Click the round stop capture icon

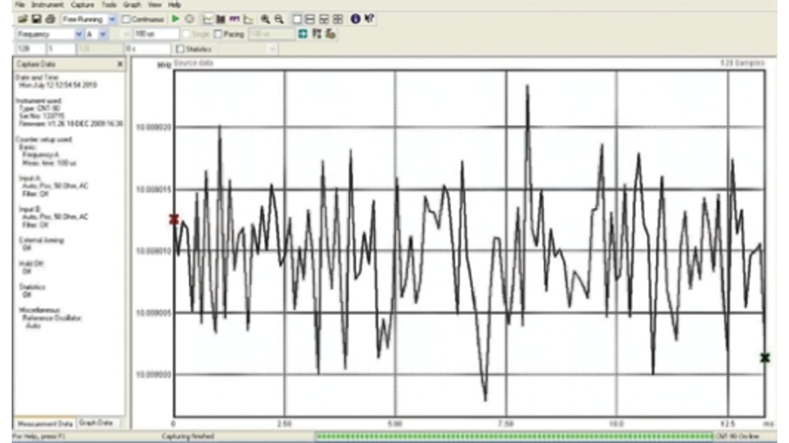tap(189, 19)
